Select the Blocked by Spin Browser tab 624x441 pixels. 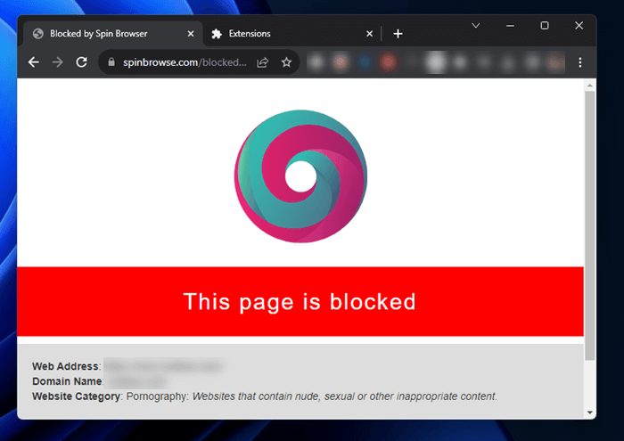coord(103,34)
